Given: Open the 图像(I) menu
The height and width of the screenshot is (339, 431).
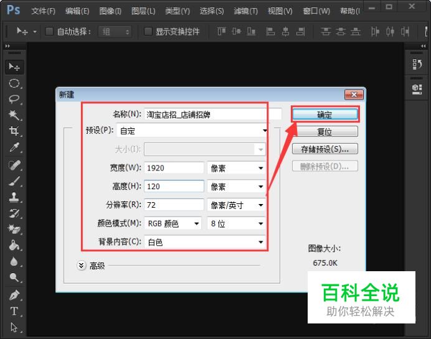Looking at the screenshot, I should (x=110, y=11).
